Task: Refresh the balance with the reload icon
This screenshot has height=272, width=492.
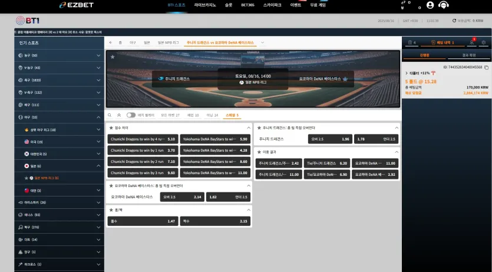Action: [x=454, y=21]
